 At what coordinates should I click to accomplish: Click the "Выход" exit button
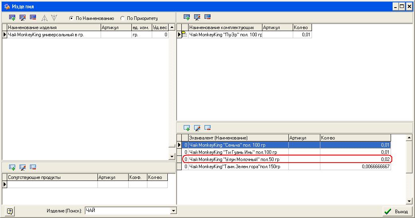pyautogui.click(x=396, y=211)
